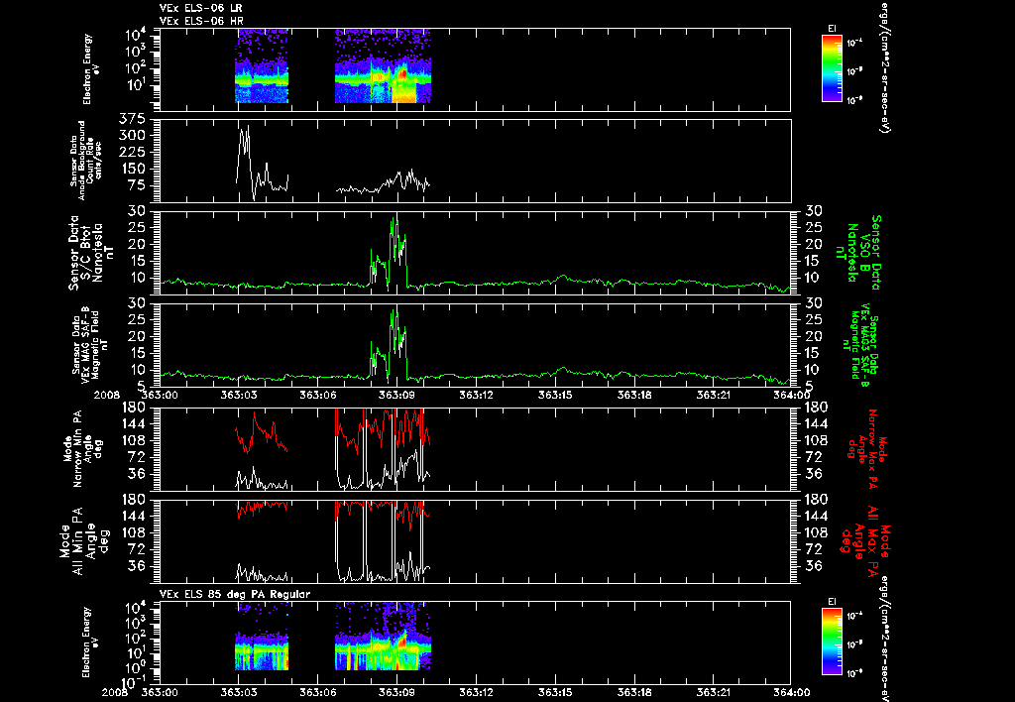Click "363:06" time label under 85 deg PA spectrogram
The height and width of the screenshot is (702, 1015).
click(x=318, y=692)
